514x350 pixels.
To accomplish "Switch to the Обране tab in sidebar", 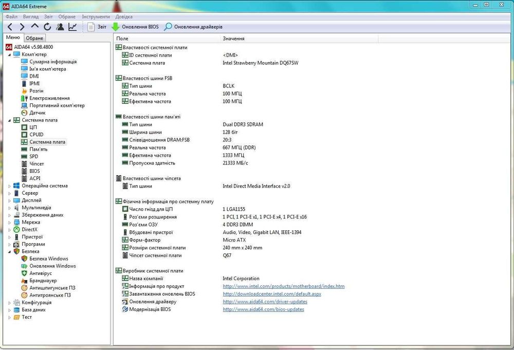I will 34,38.
